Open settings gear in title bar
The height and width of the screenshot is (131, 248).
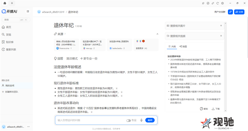pyautogui.click(x=222, y=3)
